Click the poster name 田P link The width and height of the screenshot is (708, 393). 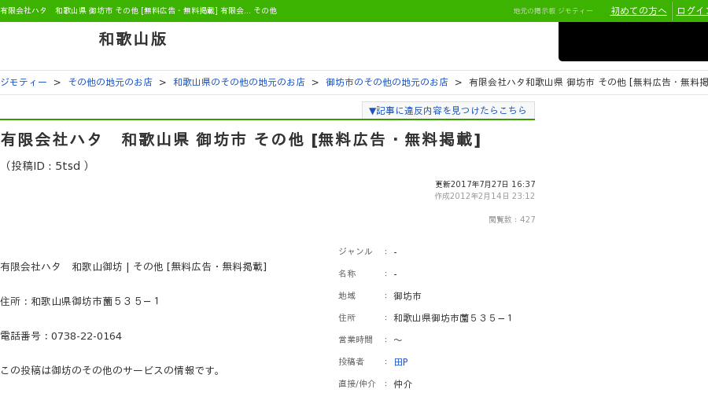point(401,362)
